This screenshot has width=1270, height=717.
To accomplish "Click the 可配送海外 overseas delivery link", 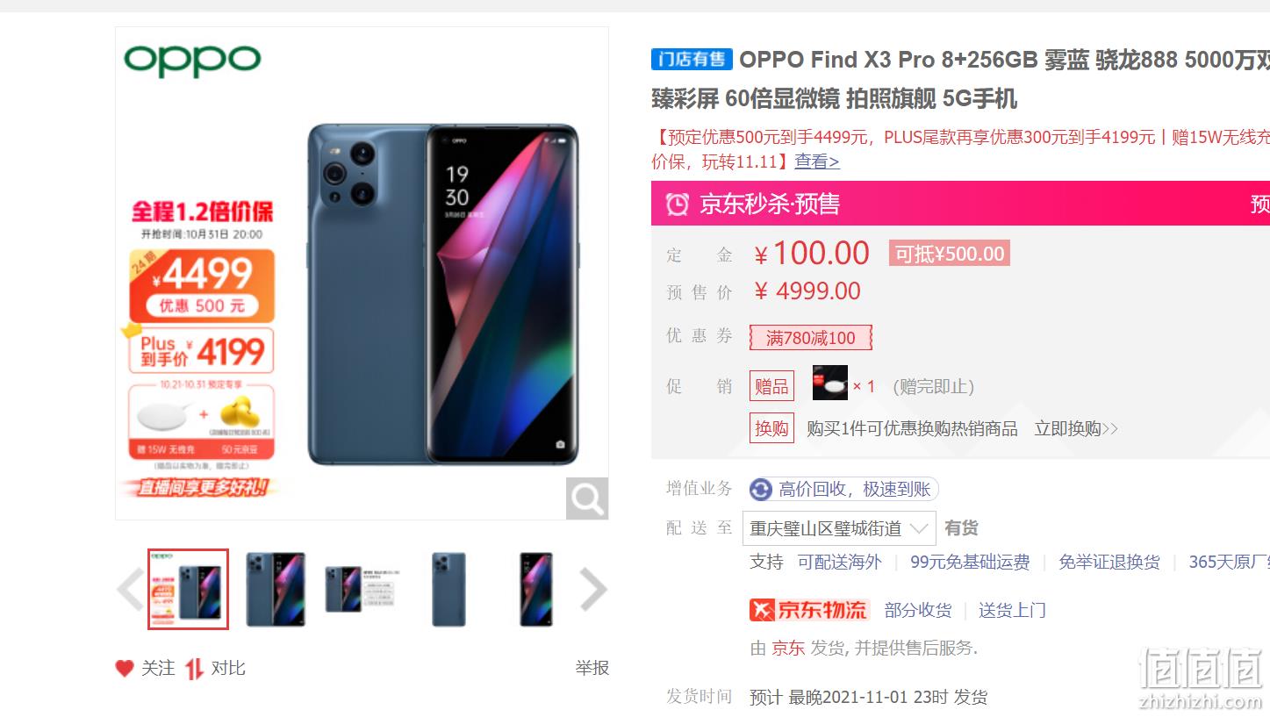I will tap(839, 562).
